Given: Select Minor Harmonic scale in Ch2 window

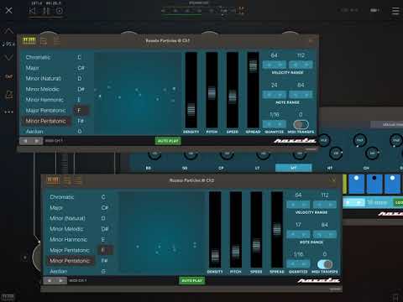Looking at the screenshot, I should (68, 240).
